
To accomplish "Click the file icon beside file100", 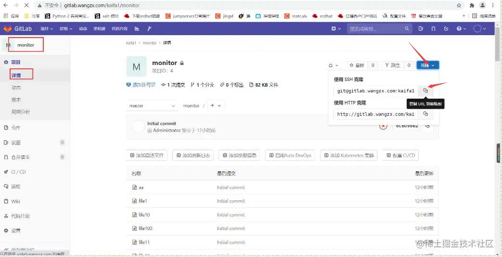I will [135, 228].
